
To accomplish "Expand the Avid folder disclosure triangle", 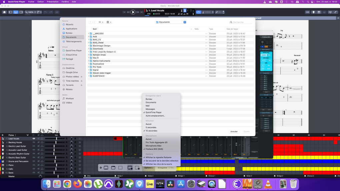I will pyautogui.click(x=89, y=37).
